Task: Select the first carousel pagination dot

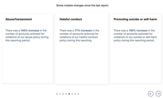Action: pos(57,94)
